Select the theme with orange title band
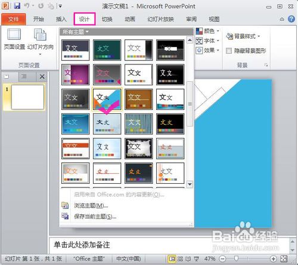Screen dimensions: 298x265 pos(76,149)
